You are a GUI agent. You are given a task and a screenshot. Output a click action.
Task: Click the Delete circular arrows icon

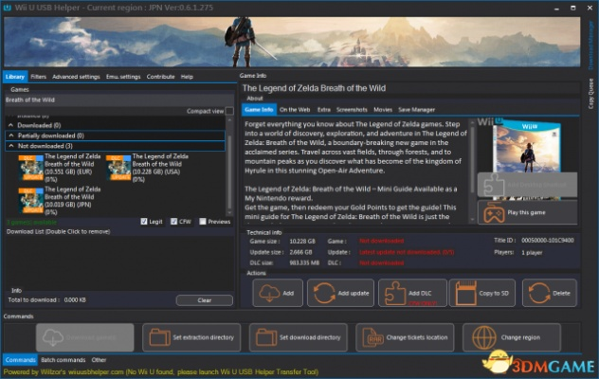[539, 293]
